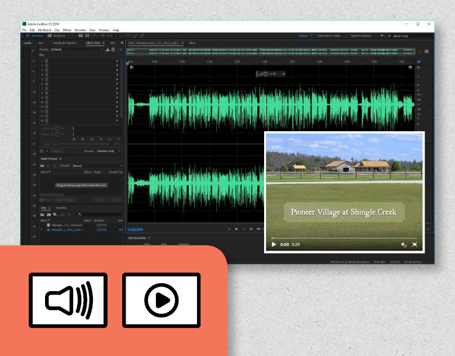Select the Razor tool in toolbar

pos(102,35)
